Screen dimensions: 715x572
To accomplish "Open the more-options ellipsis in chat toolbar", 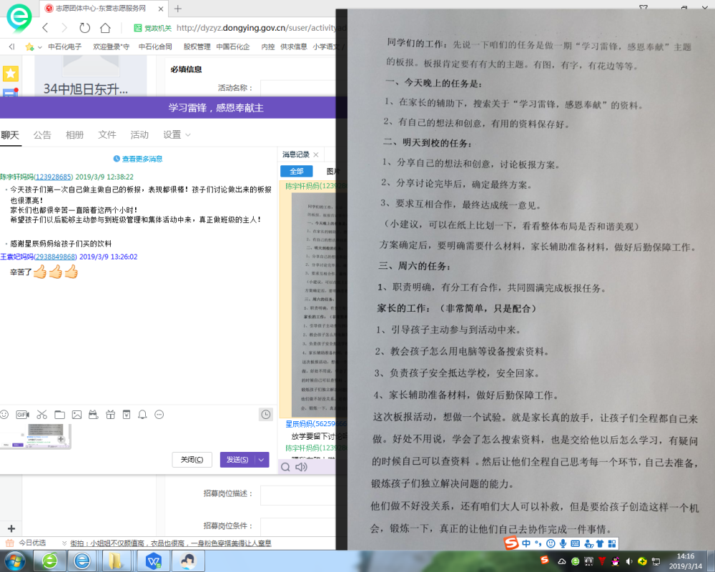I will click(x=159, y=415).
